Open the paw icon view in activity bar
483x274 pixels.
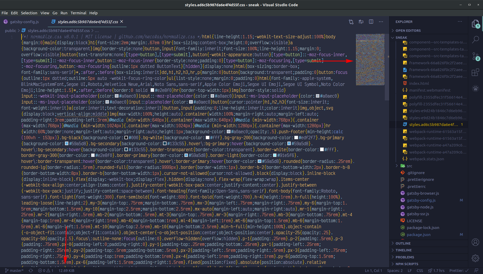click(x=475, y=88)
